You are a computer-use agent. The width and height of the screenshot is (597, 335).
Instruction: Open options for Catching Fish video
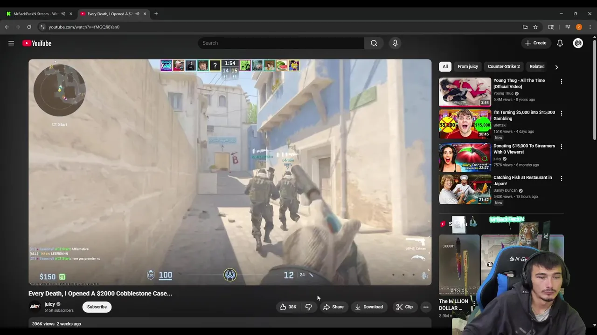click(561, 178)
